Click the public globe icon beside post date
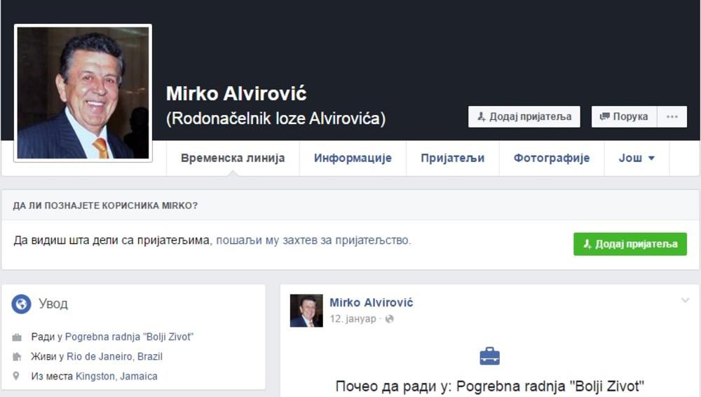 (x=390, y=319)
